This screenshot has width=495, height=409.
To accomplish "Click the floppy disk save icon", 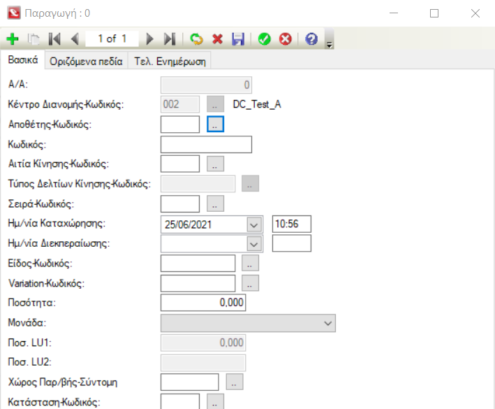I will point(238,39).
